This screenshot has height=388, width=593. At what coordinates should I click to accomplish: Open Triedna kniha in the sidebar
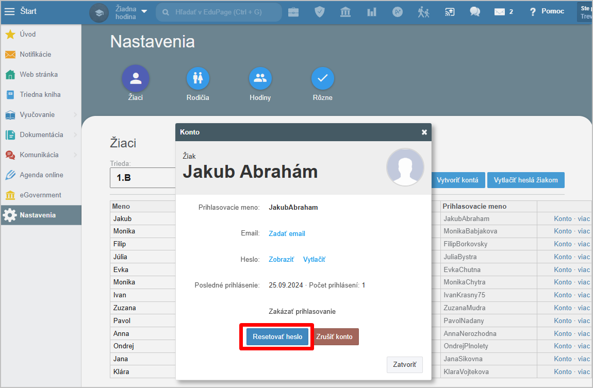pyautogui.click(x=41, y=94)
